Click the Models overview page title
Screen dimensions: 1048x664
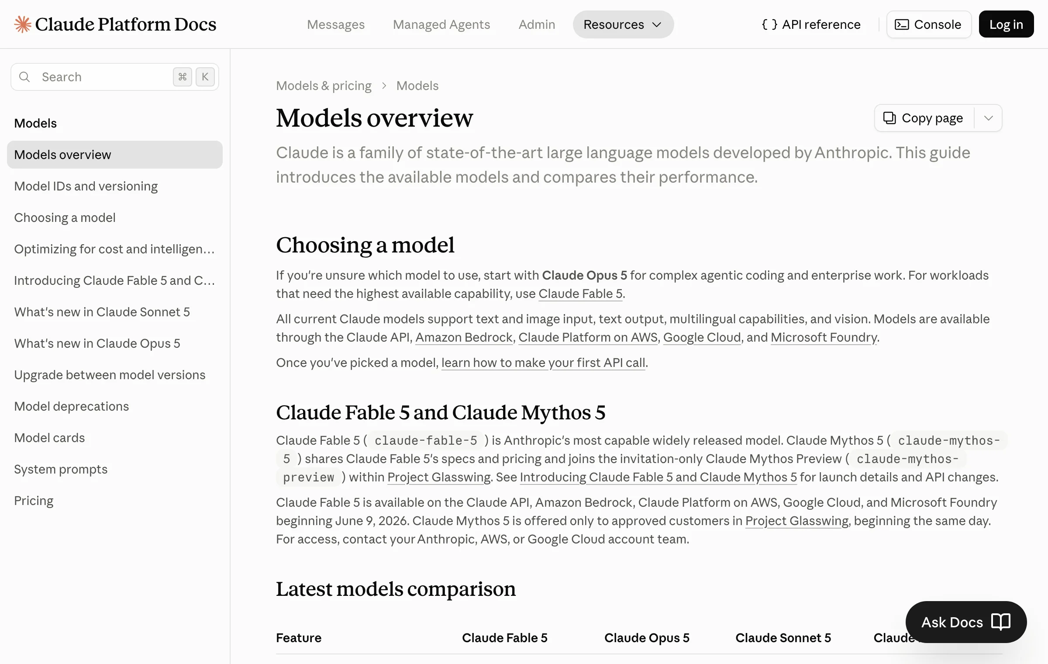click(x=374, y=118)
